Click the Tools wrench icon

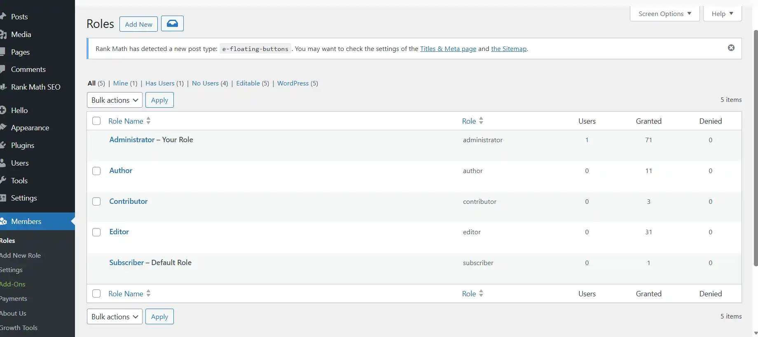[3, 180]
